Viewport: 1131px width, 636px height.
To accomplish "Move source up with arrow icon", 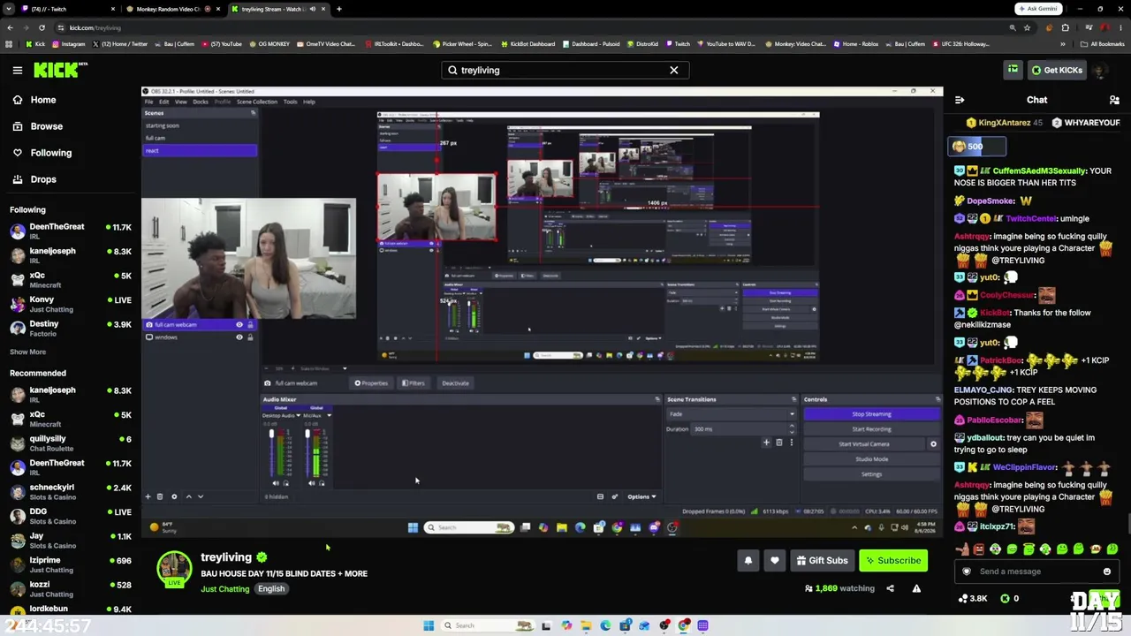I will (x=188, y=496).
